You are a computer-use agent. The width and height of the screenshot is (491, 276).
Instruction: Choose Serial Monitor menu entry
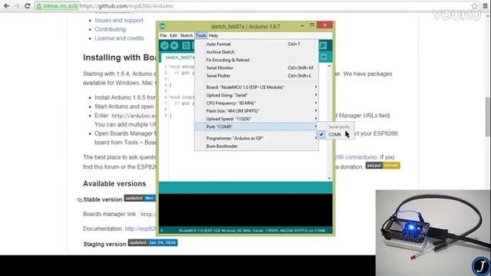(x=256, y=67)
